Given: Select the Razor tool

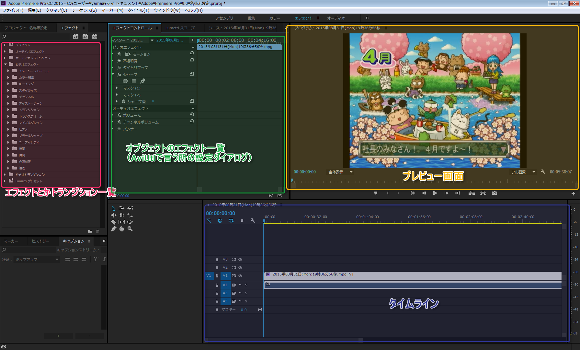Looking at the screenshot, I should 113,222.
